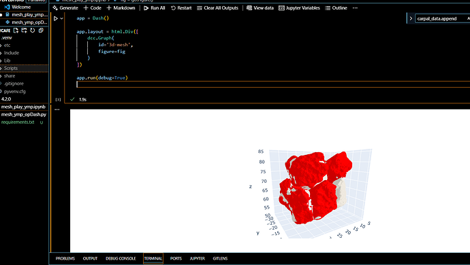470x265 pixels.
Task: Switch to the TERMINAL panel tab
Action: [153, 258]
